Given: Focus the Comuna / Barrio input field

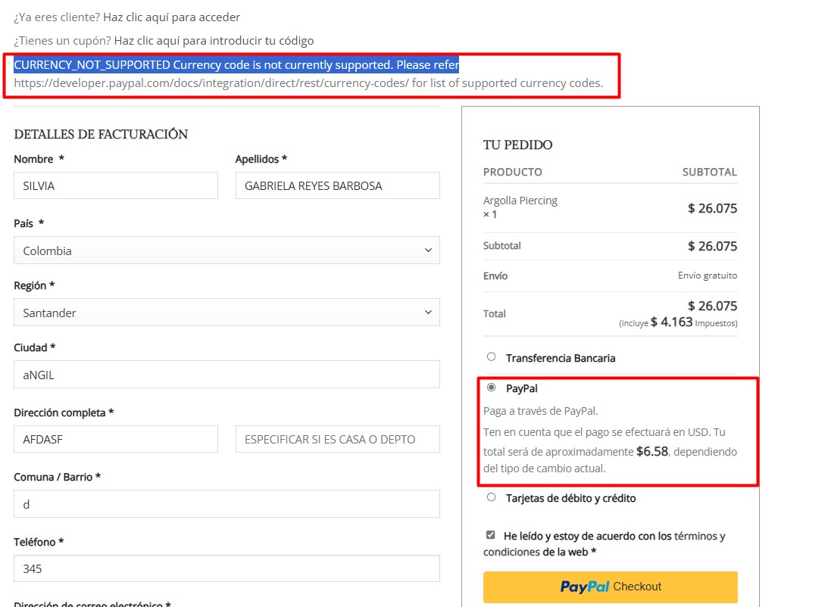Looking at the screenshot, I should (x=226, y=504).
